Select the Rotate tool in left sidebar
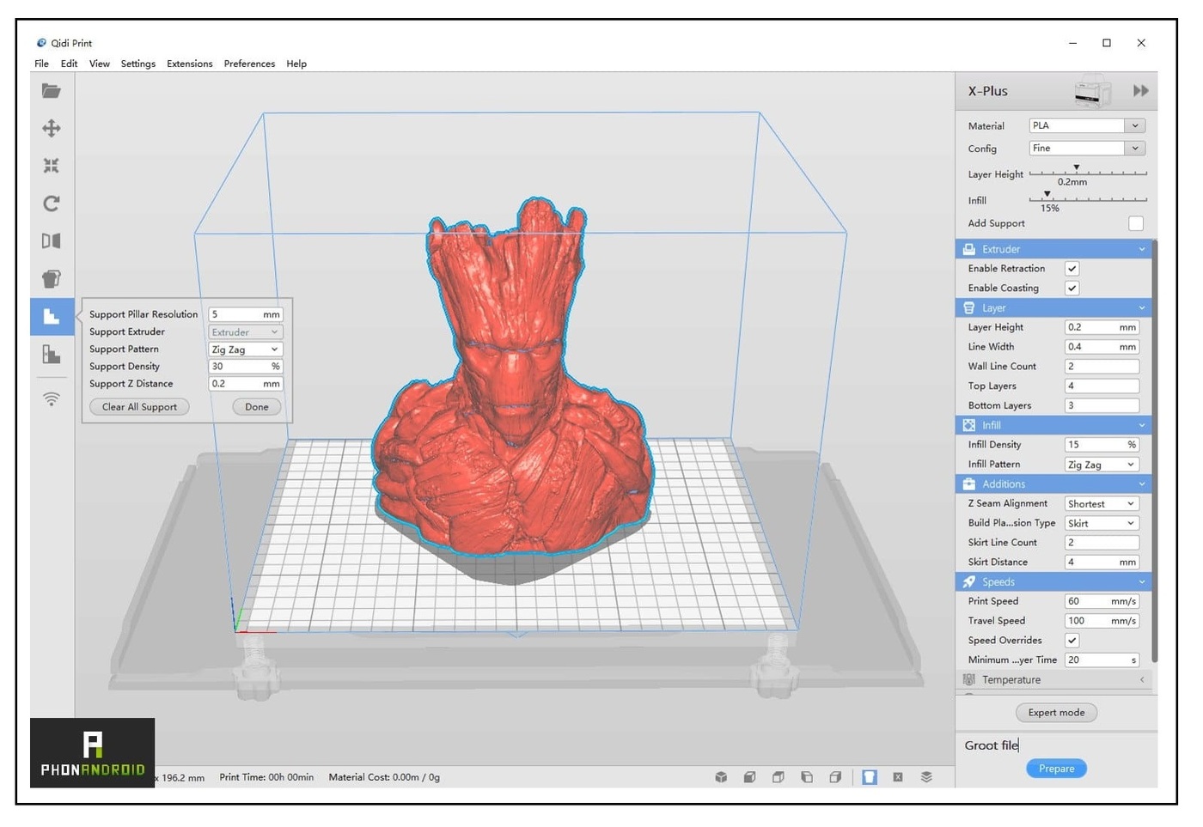 point(52,204)
